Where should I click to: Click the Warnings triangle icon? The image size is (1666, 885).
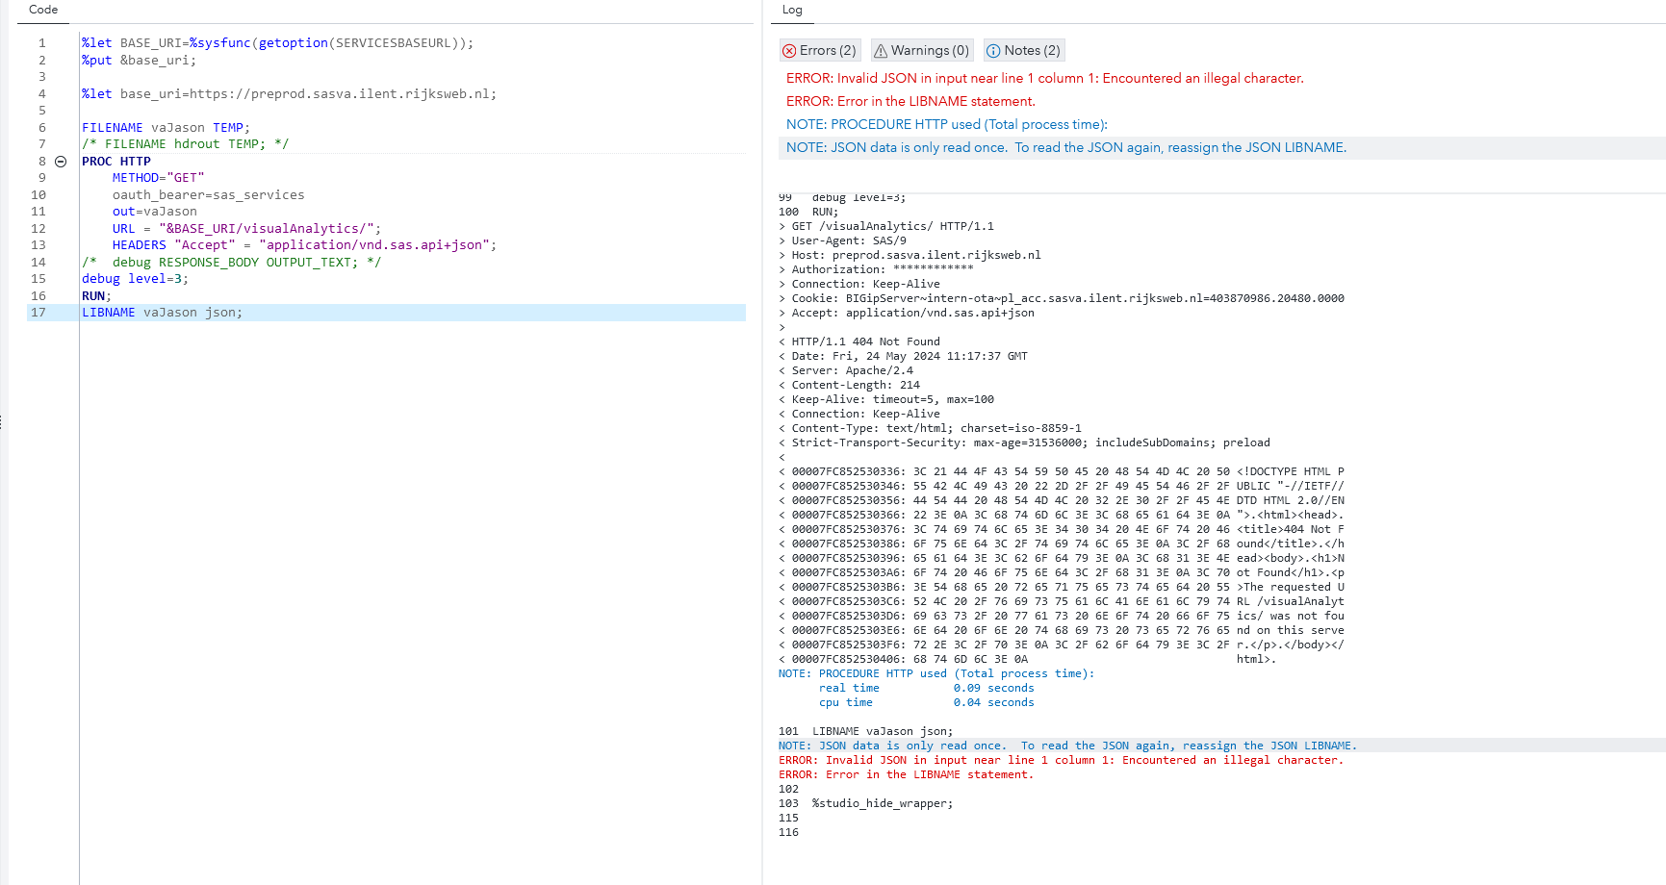[879, 50]
